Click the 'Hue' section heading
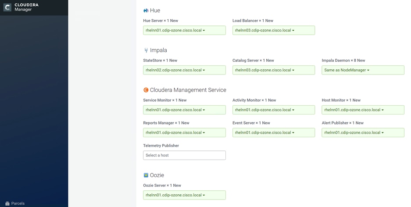Screen dimensions: 411x207 click(x=155, y=11)
